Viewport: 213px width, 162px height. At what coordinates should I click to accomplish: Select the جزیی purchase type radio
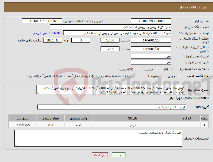pos(179,75)
